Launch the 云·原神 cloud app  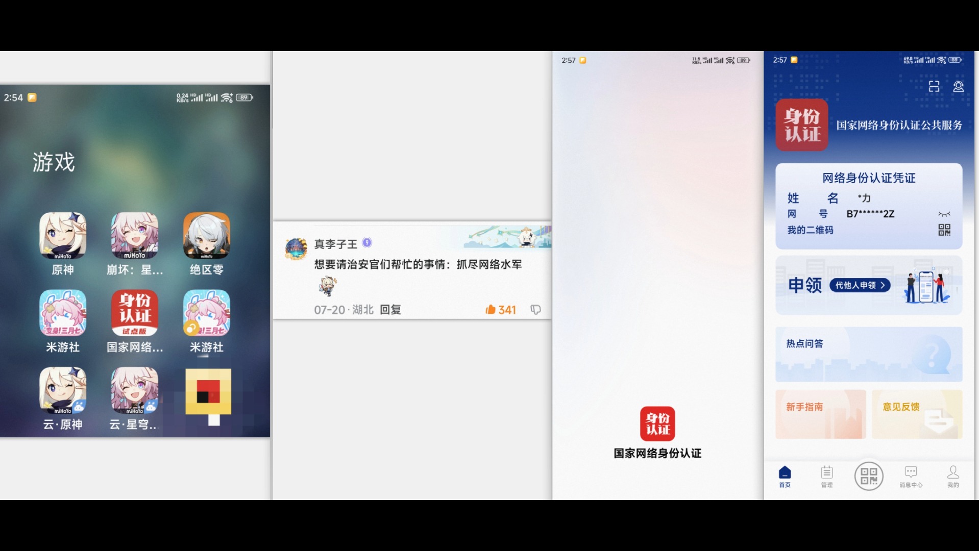(x=63, y=390)
